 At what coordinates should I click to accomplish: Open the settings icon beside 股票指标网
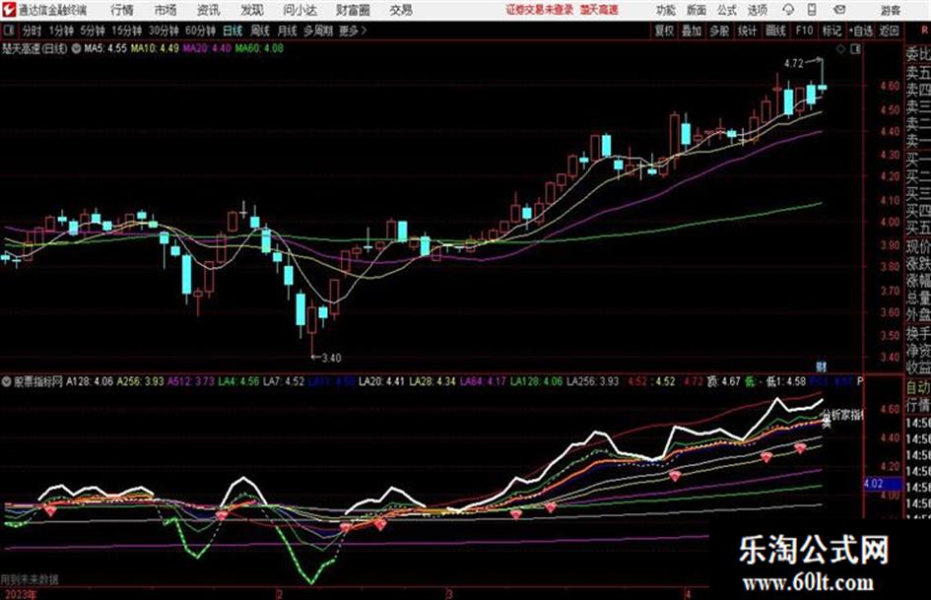(7, 381)
